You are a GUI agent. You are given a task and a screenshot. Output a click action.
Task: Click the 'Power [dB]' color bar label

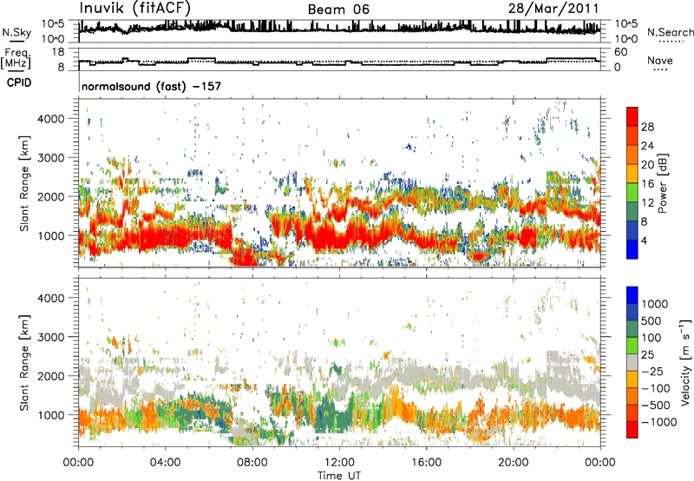pyautogui.click(x=662, y=183)
